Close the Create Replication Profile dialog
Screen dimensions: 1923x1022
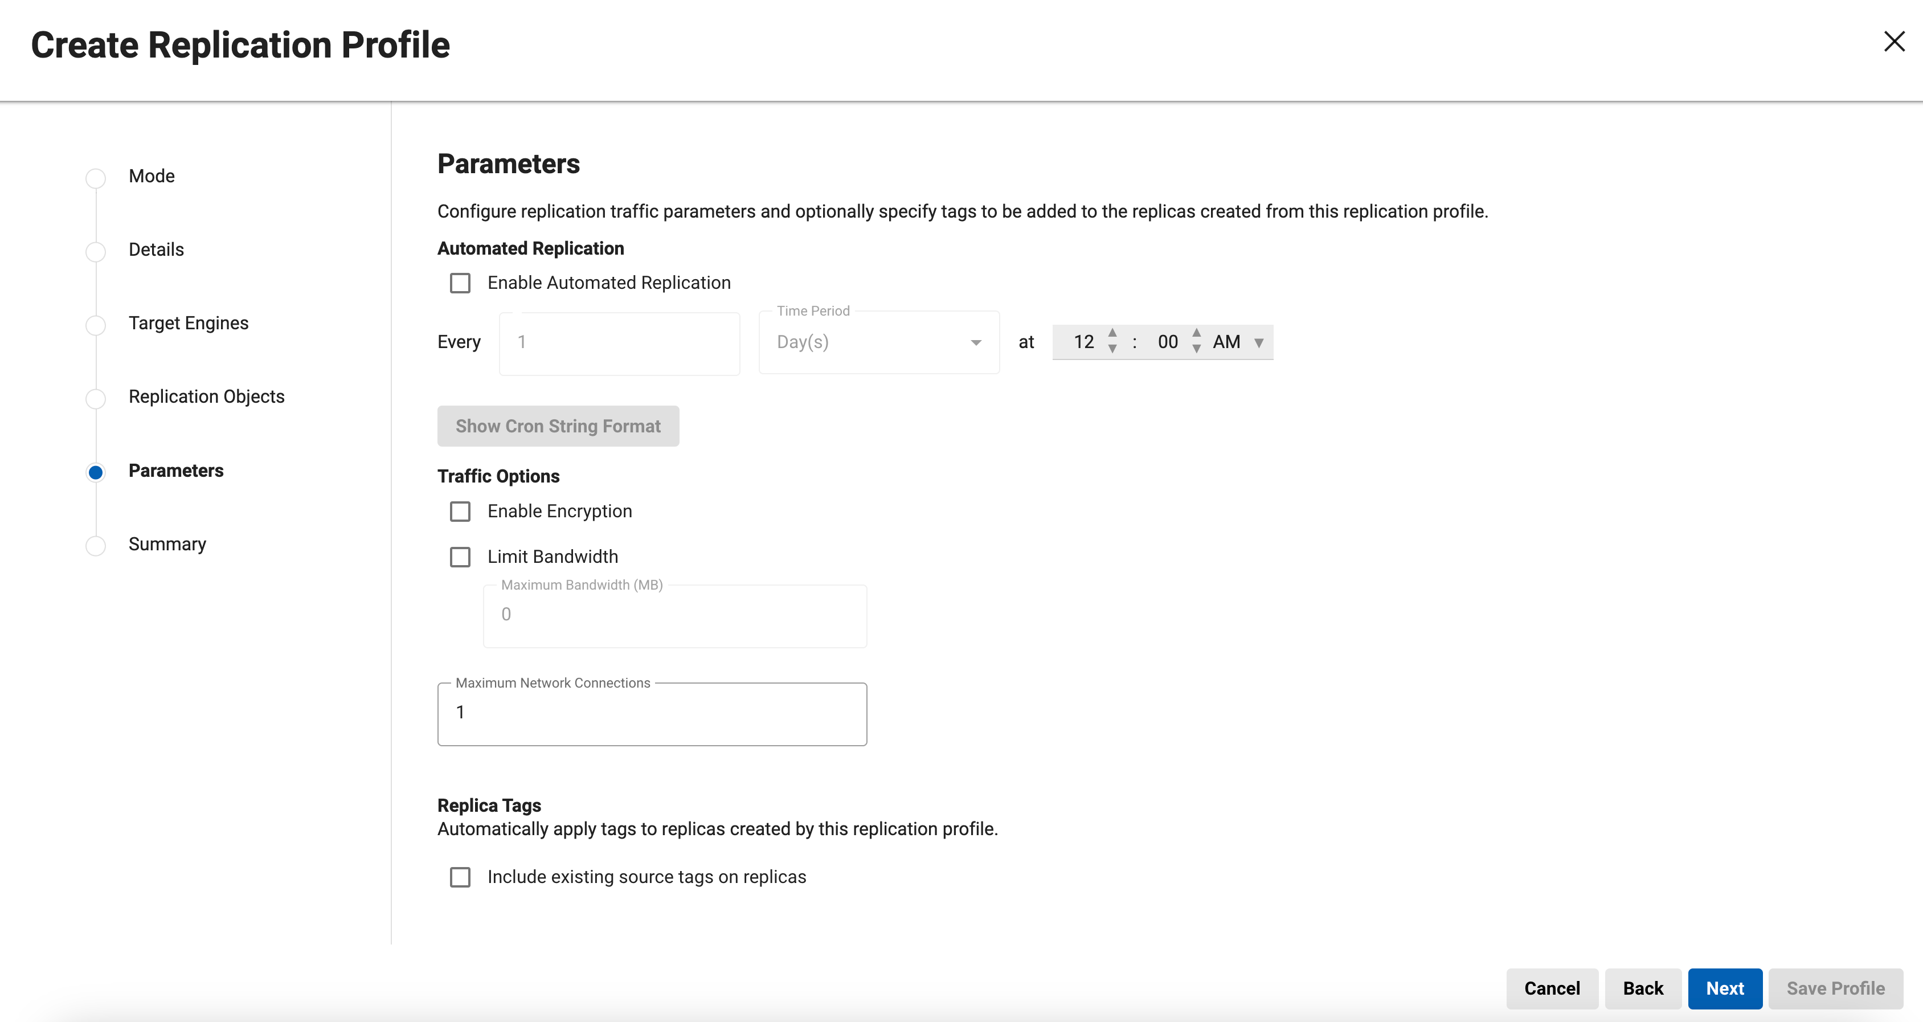(1894, 42)
